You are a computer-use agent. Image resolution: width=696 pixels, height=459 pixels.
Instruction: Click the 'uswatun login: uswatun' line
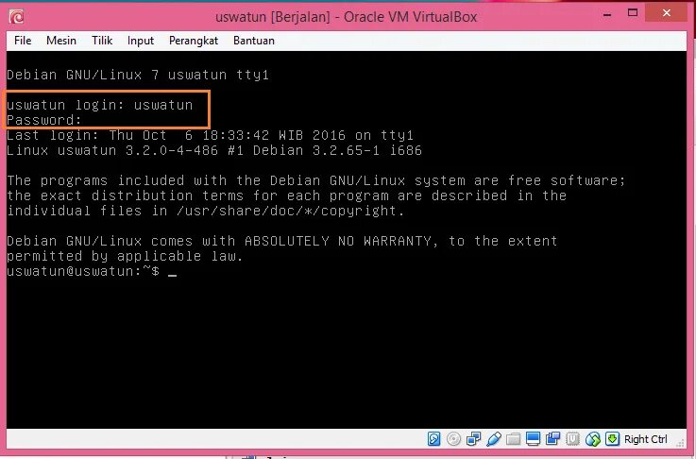tap(100, 105)
